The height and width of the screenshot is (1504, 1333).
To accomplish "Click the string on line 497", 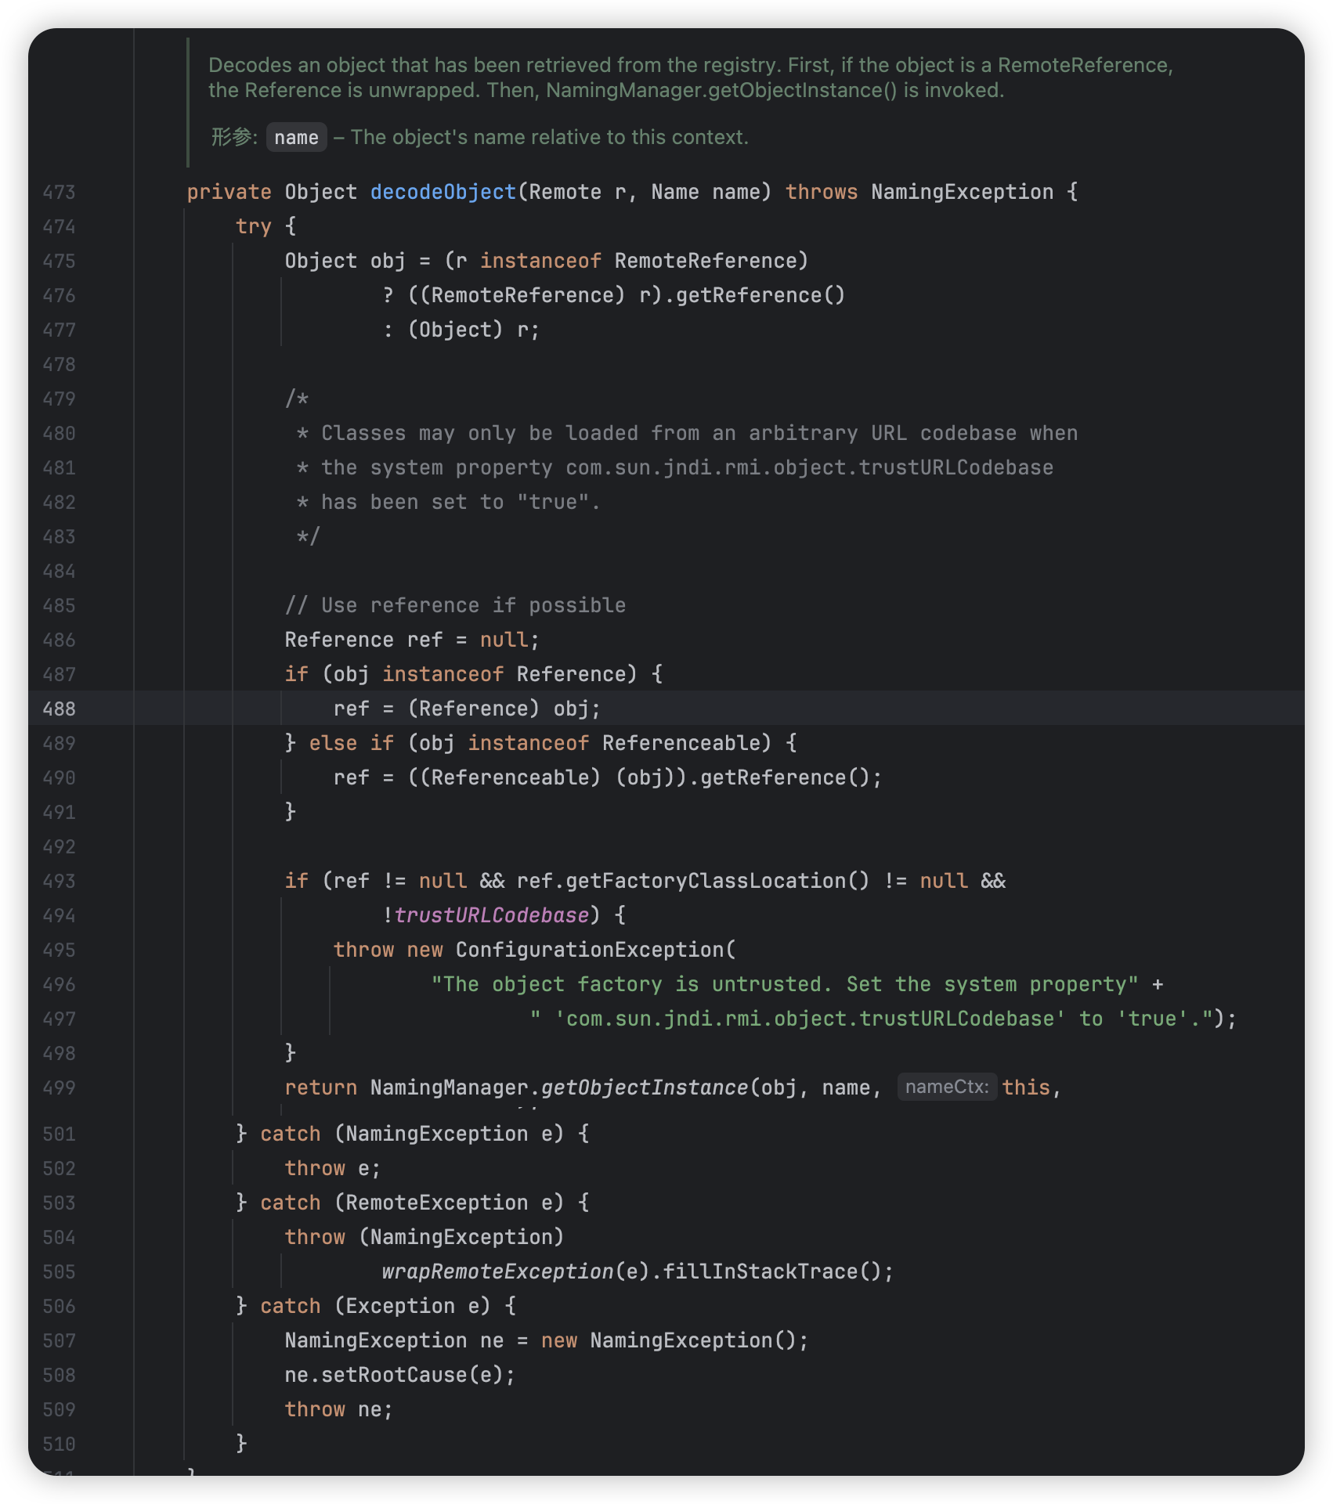I will 872,1019.
